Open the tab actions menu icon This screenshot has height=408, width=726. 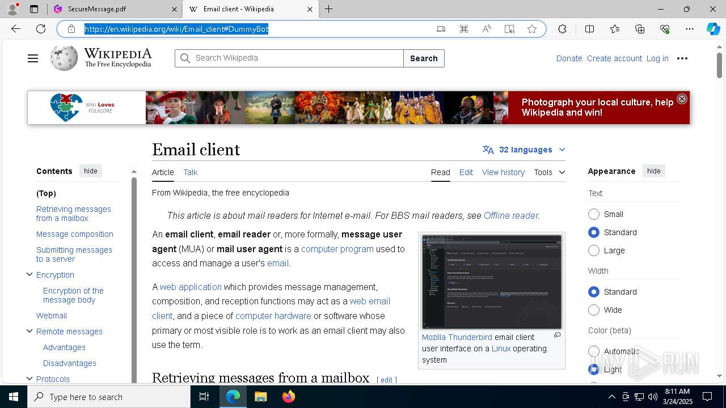point(34,9)
